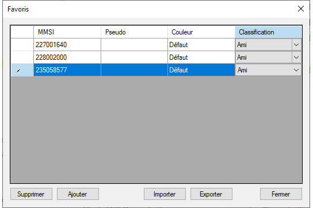Expand Classification dropdown arrow for 227001640
Viewport: 313px width, 208px height.
click(296, 45)
